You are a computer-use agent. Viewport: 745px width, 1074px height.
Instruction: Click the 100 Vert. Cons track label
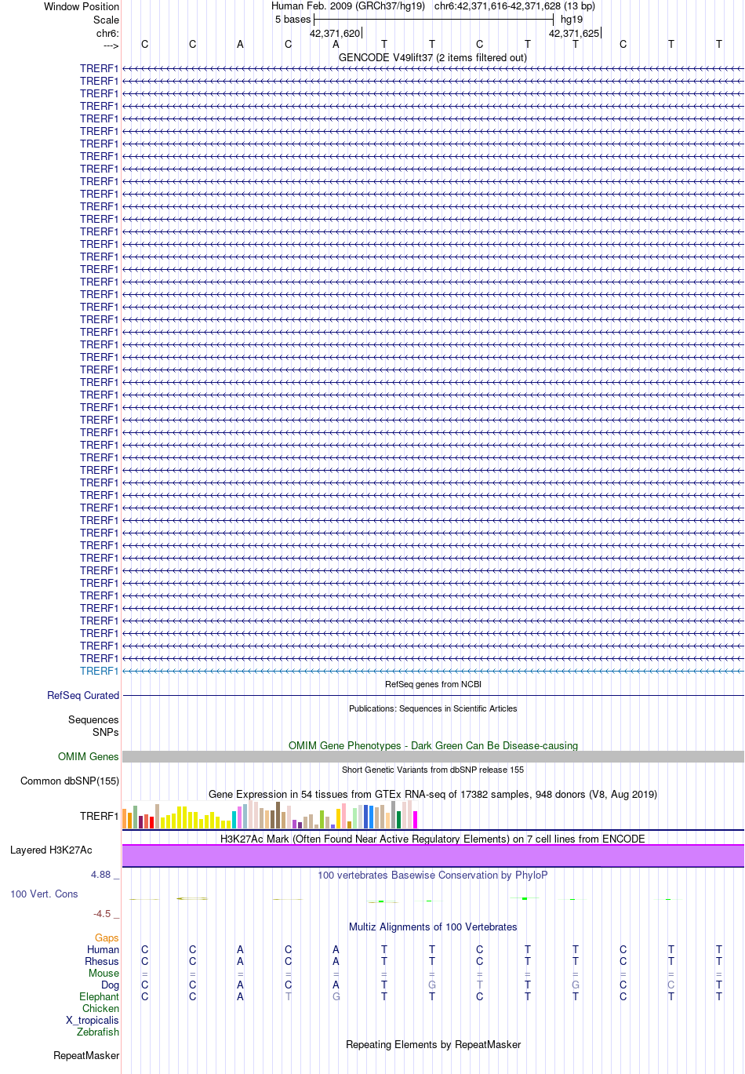tap(44, 894)
